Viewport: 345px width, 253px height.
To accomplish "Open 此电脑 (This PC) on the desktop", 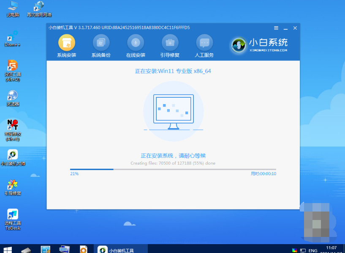I will (12, 8).
